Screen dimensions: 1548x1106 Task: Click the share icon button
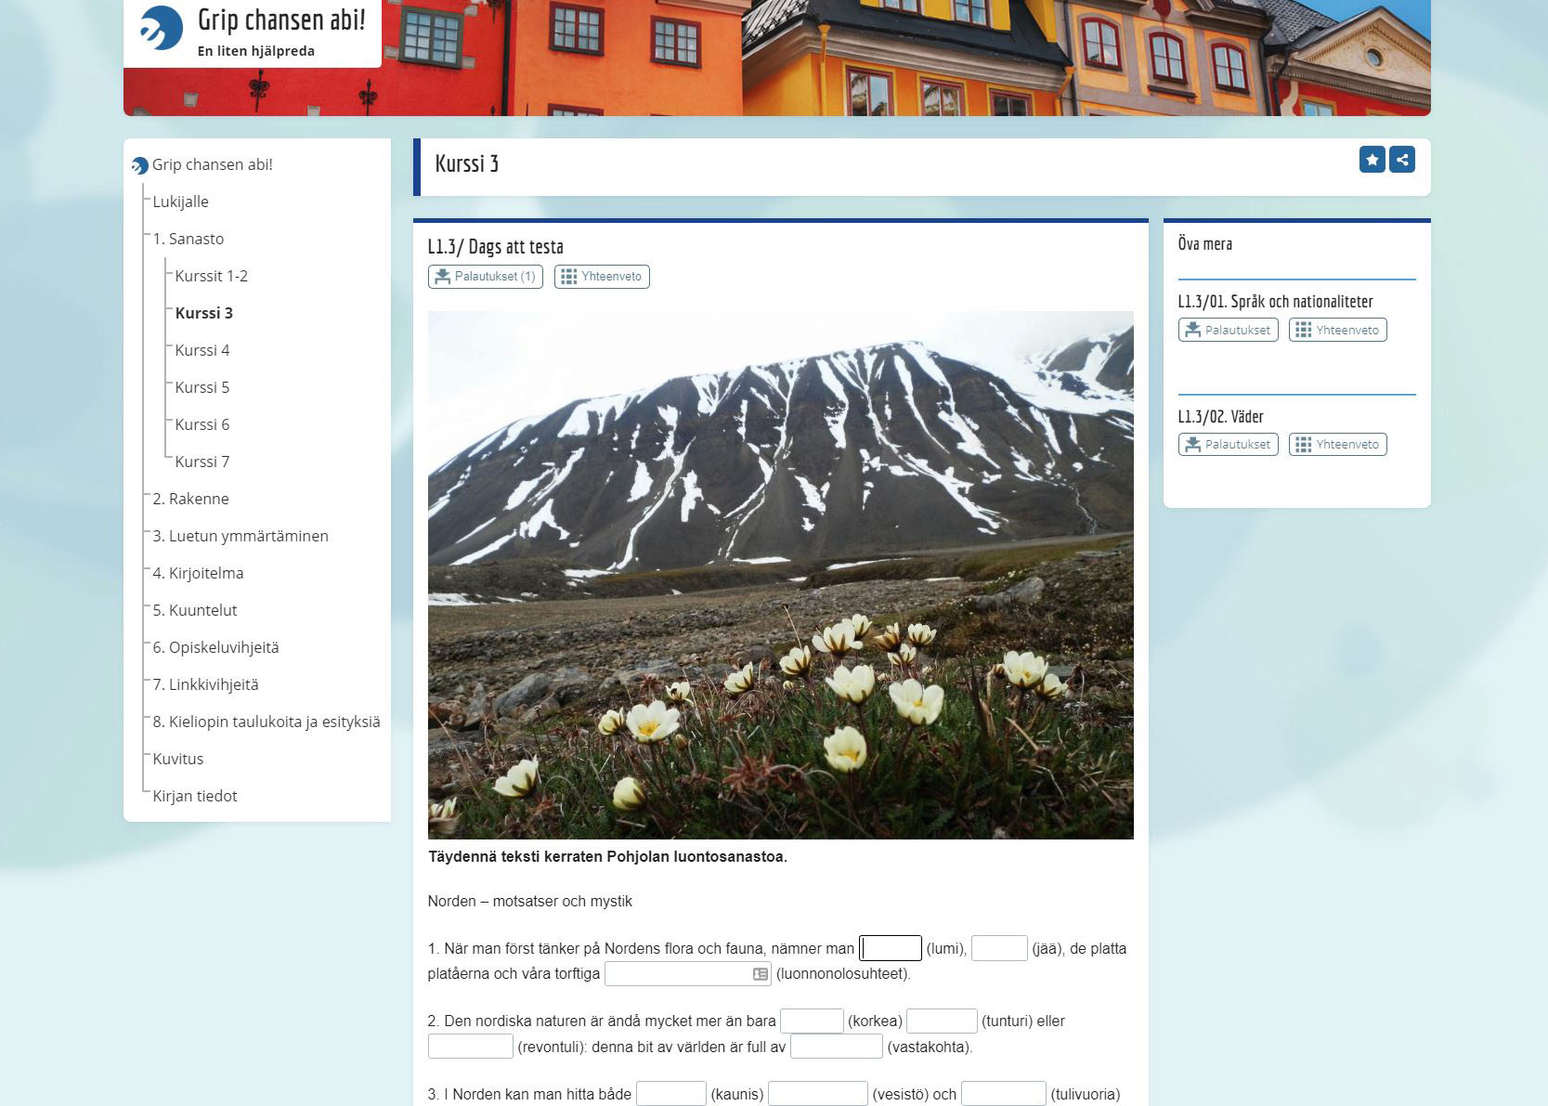(1402, 160)
